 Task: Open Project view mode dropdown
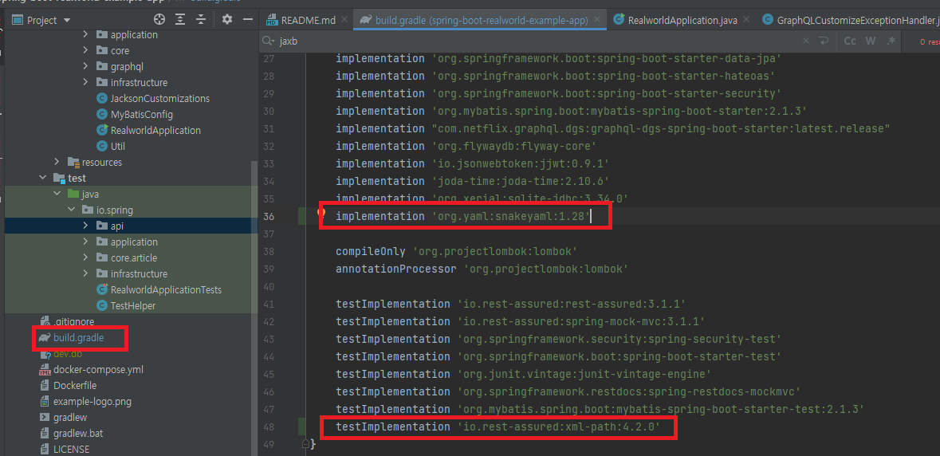point(66,21)
